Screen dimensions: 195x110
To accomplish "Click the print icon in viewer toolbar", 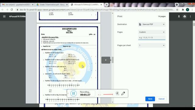I will pyautogui.click(x=185, y=16).
